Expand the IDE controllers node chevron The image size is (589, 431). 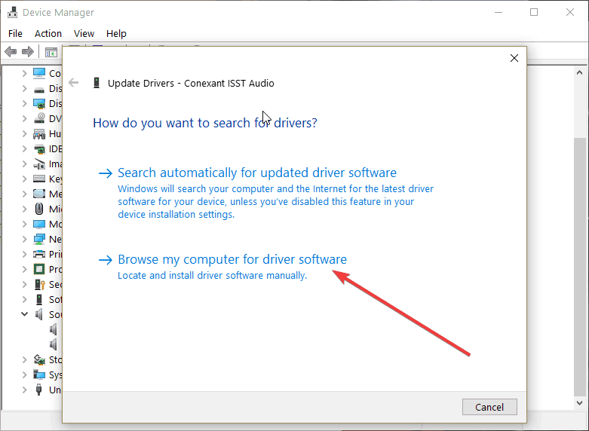(24, 148)
